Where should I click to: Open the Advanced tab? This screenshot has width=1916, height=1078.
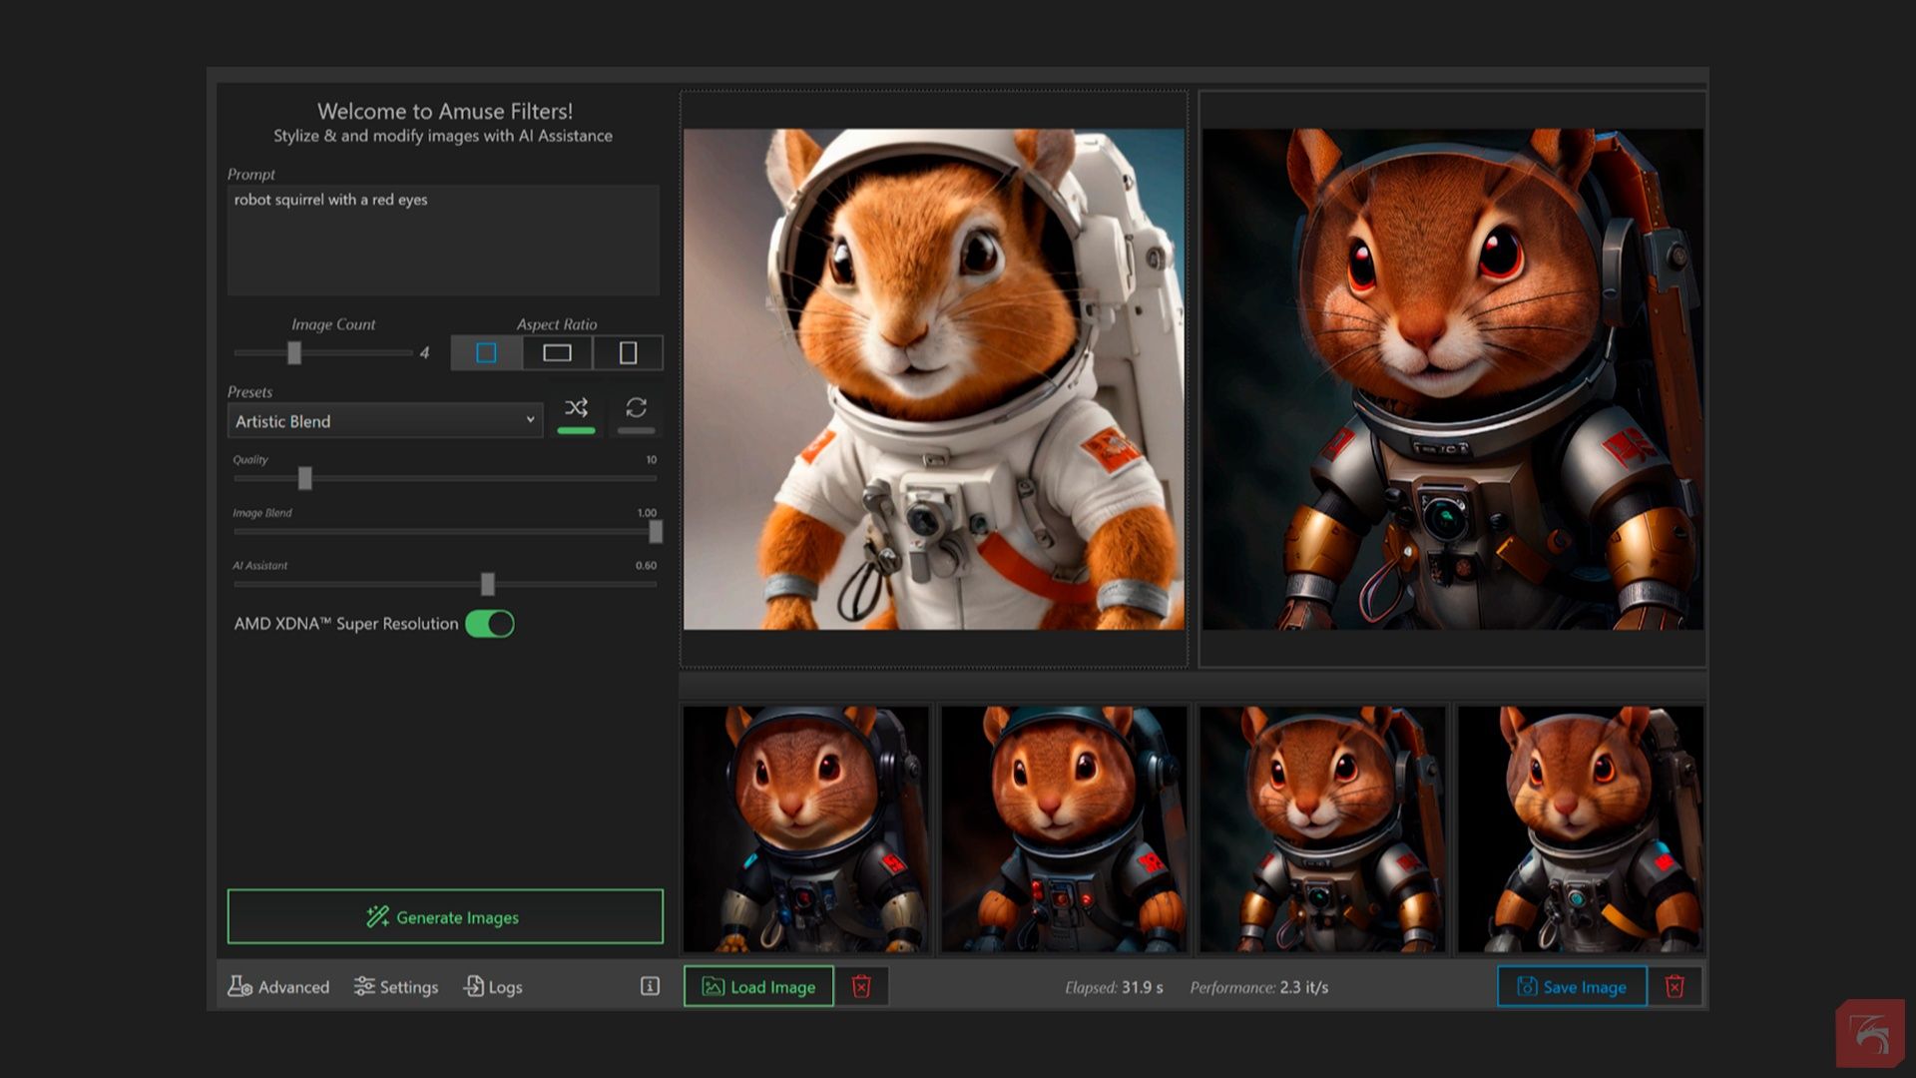[278, 986]
